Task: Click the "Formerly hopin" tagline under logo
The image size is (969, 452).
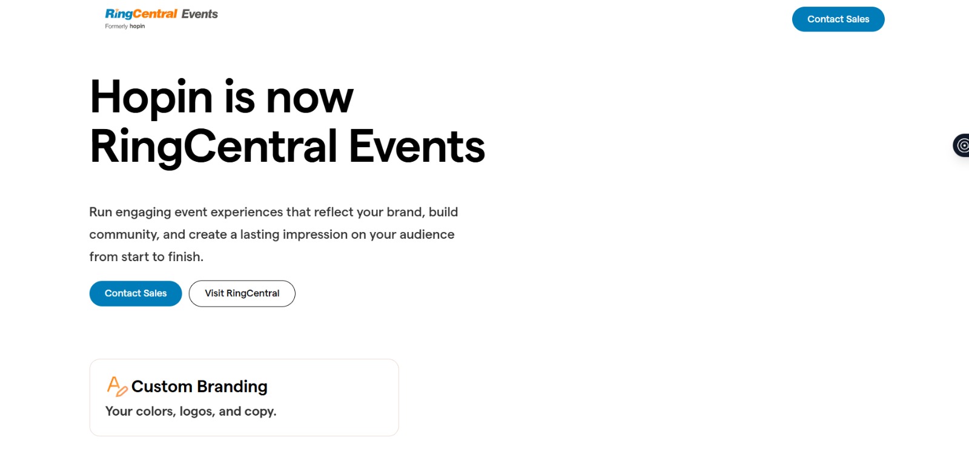Action: (125, 26)
